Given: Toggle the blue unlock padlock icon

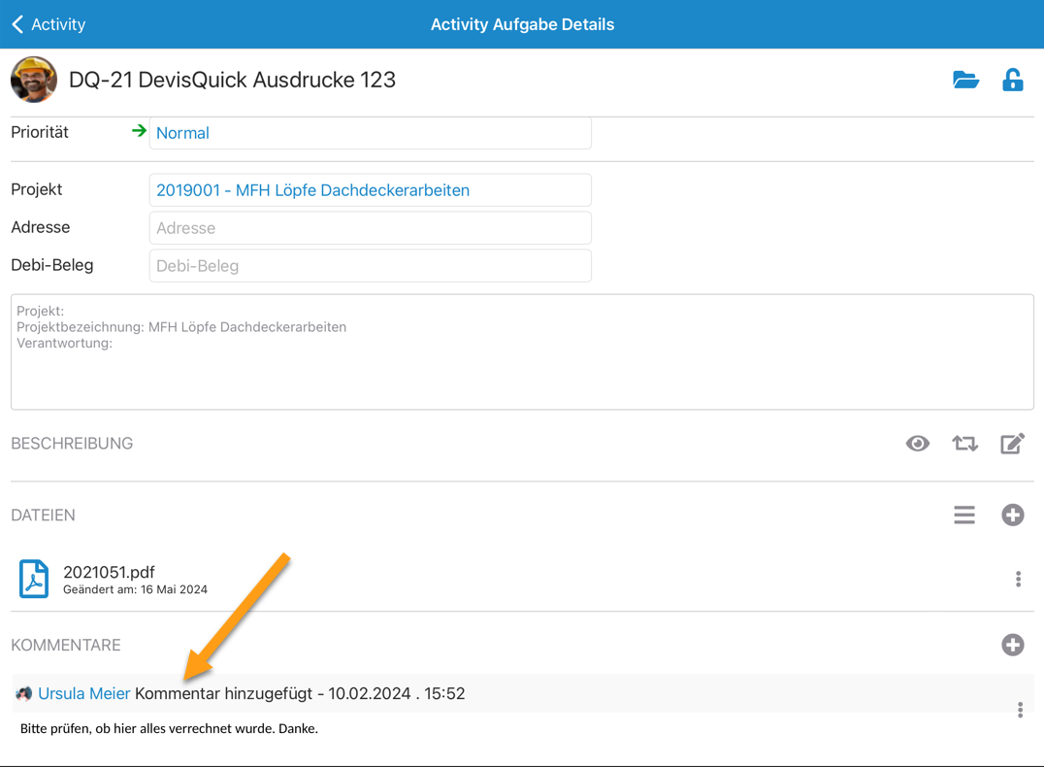Looking at the screenshot, I should click(1012, 80).
